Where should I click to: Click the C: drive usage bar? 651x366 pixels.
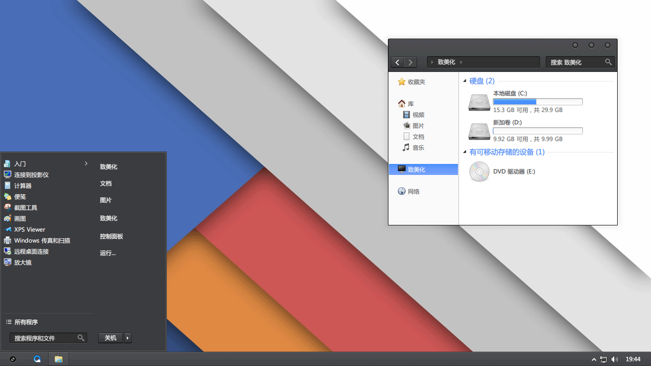(538, 102)
